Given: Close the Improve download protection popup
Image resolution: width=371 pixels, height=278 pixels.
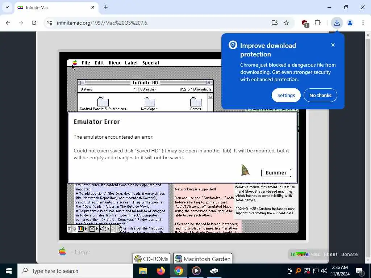Looking at the screenshot, I should coord(333,45).
